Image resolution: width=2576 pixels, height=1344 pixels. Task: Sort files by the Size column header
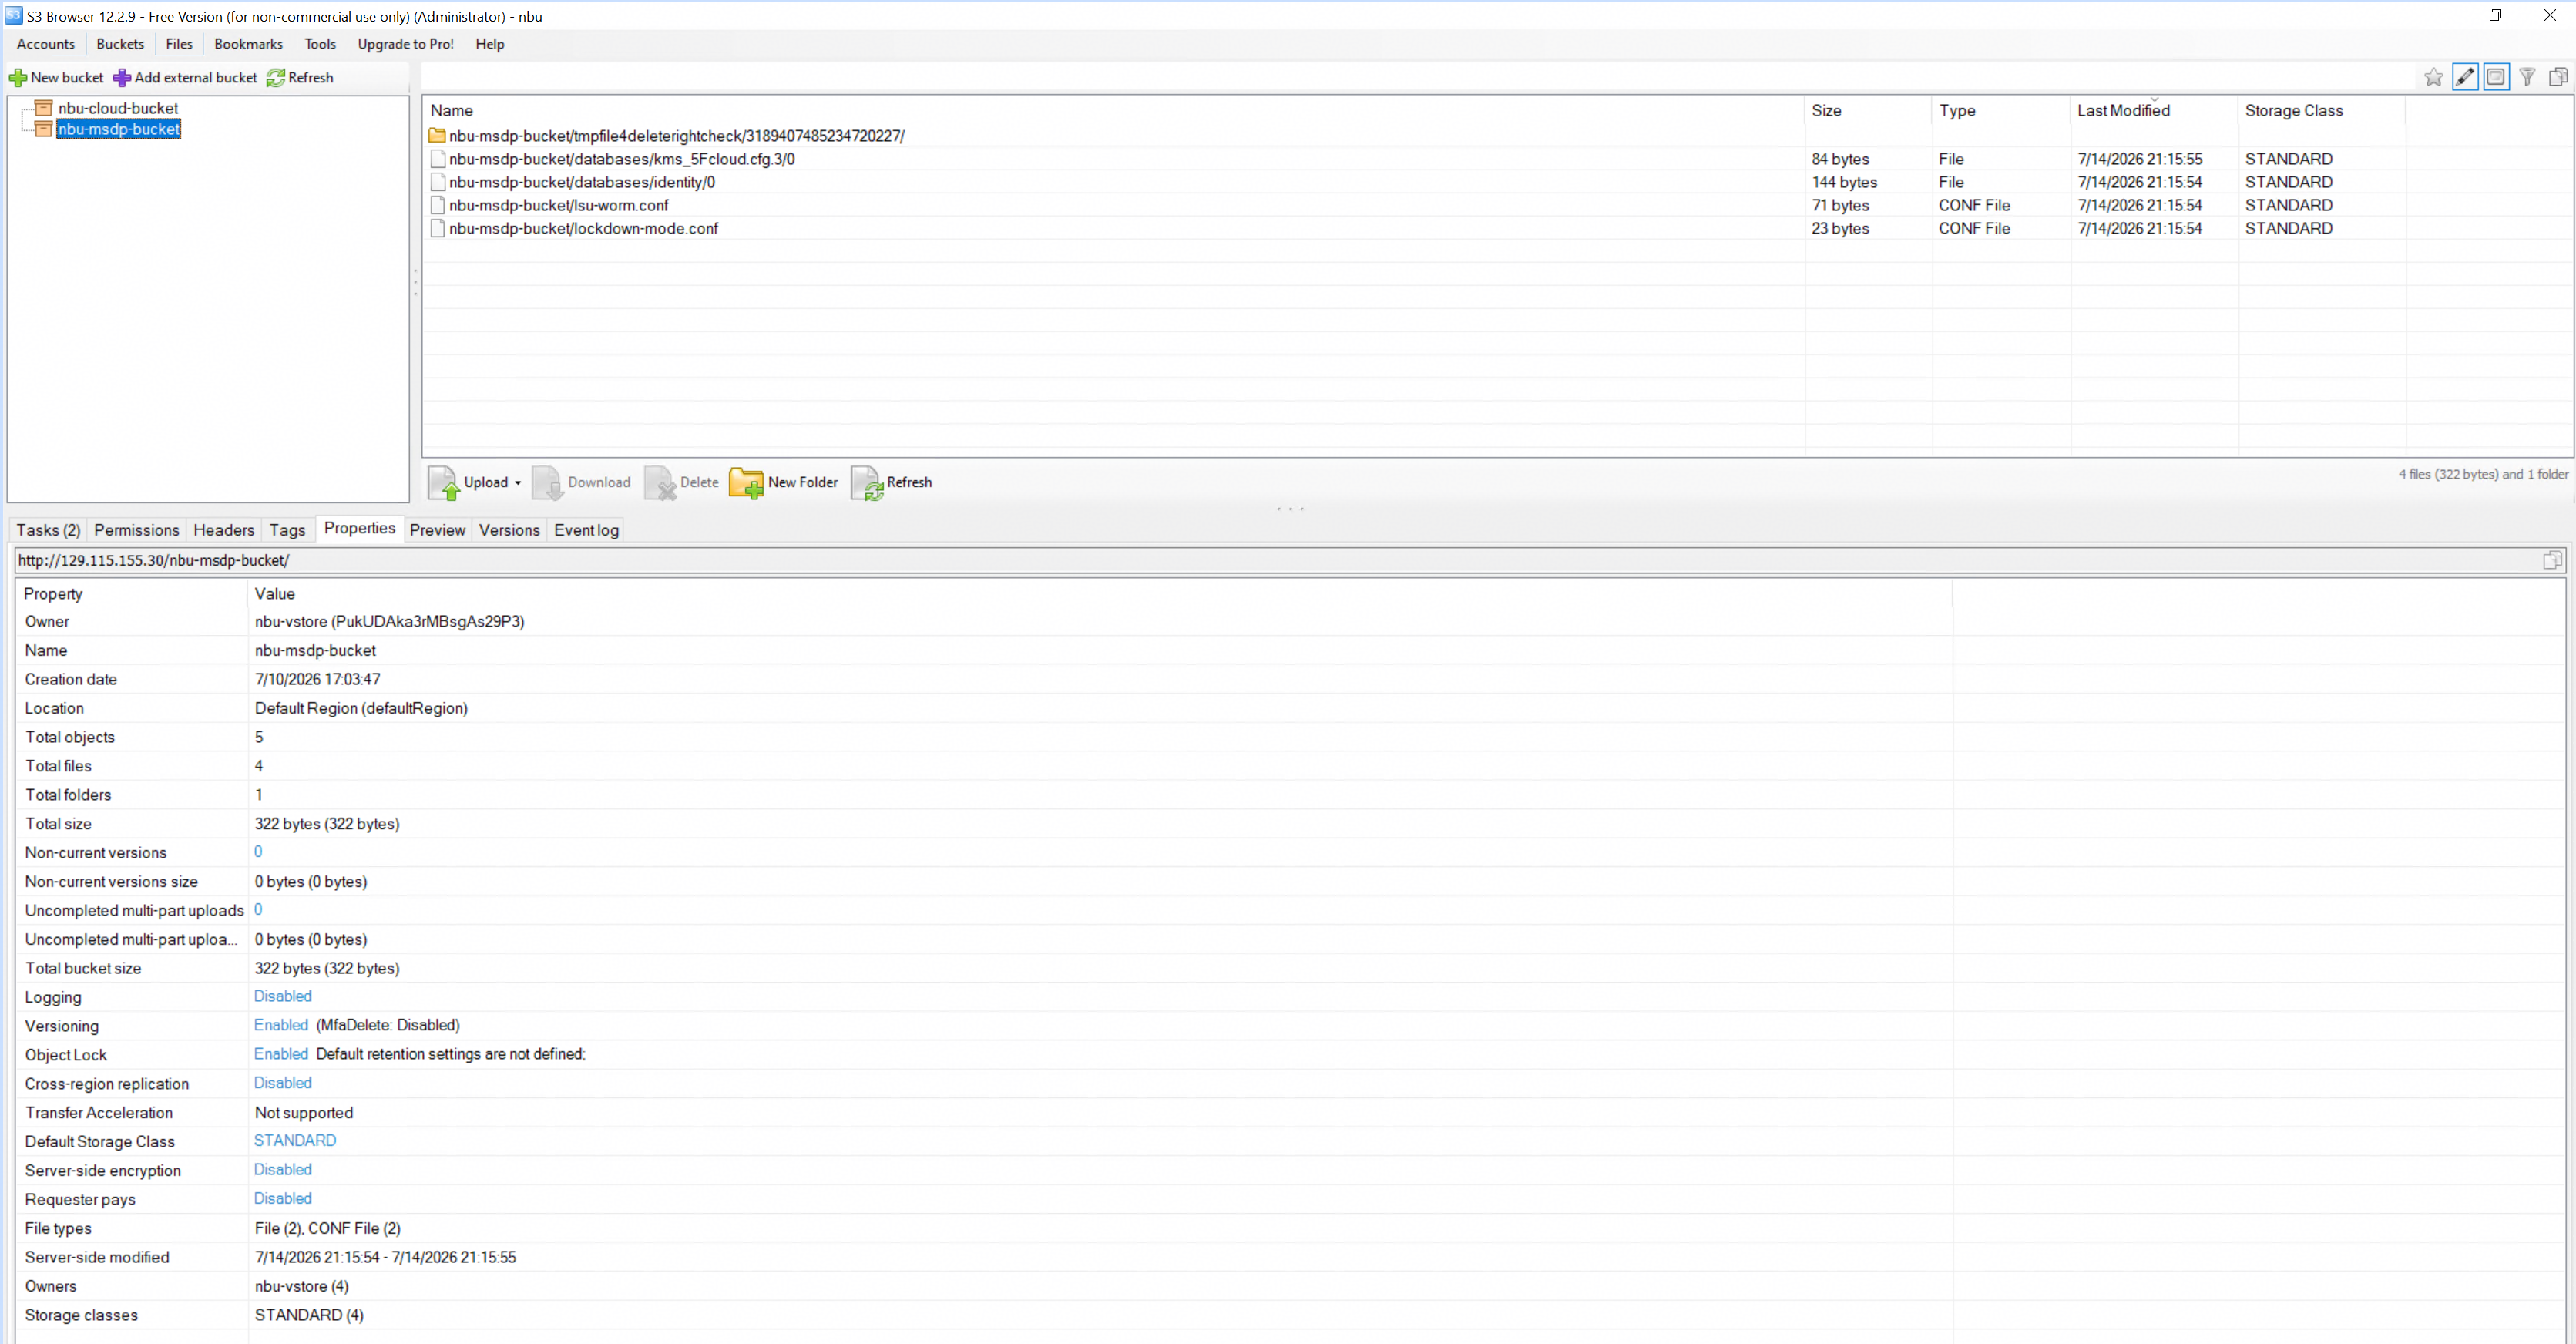point(1869,111)
